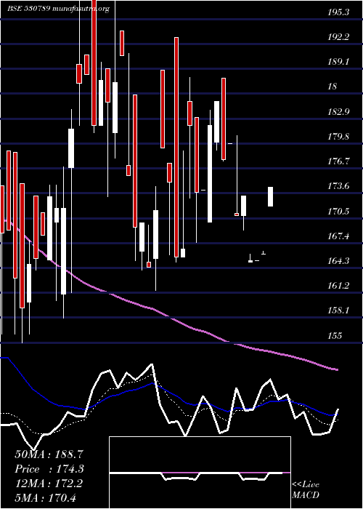Viewport: 363px width, 509px height.
Task: Click the 'BSE 530789 munafasutra.org' title text
Action: (58, 9)
